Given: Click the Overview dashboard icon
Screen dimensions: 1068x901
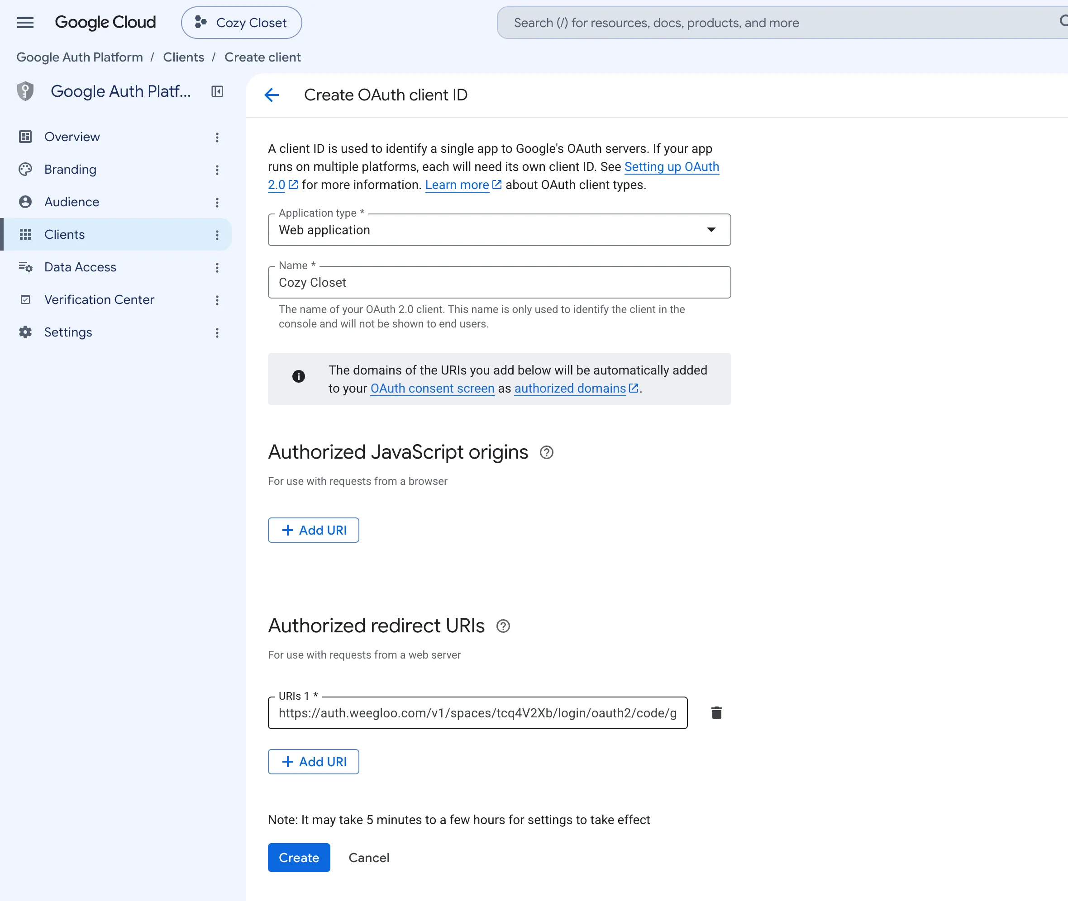Looking at the screenshot, I should [25, 137].
